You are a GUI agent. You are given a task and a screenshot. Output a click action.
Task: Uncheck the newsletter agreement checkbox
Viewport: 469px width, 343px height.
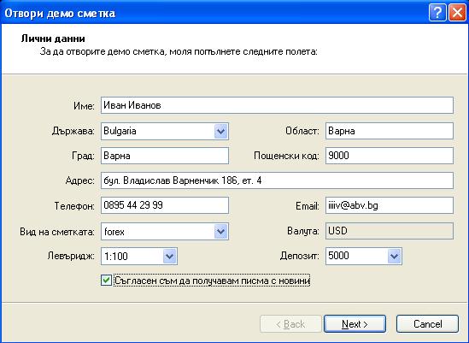tap(106, 281)
